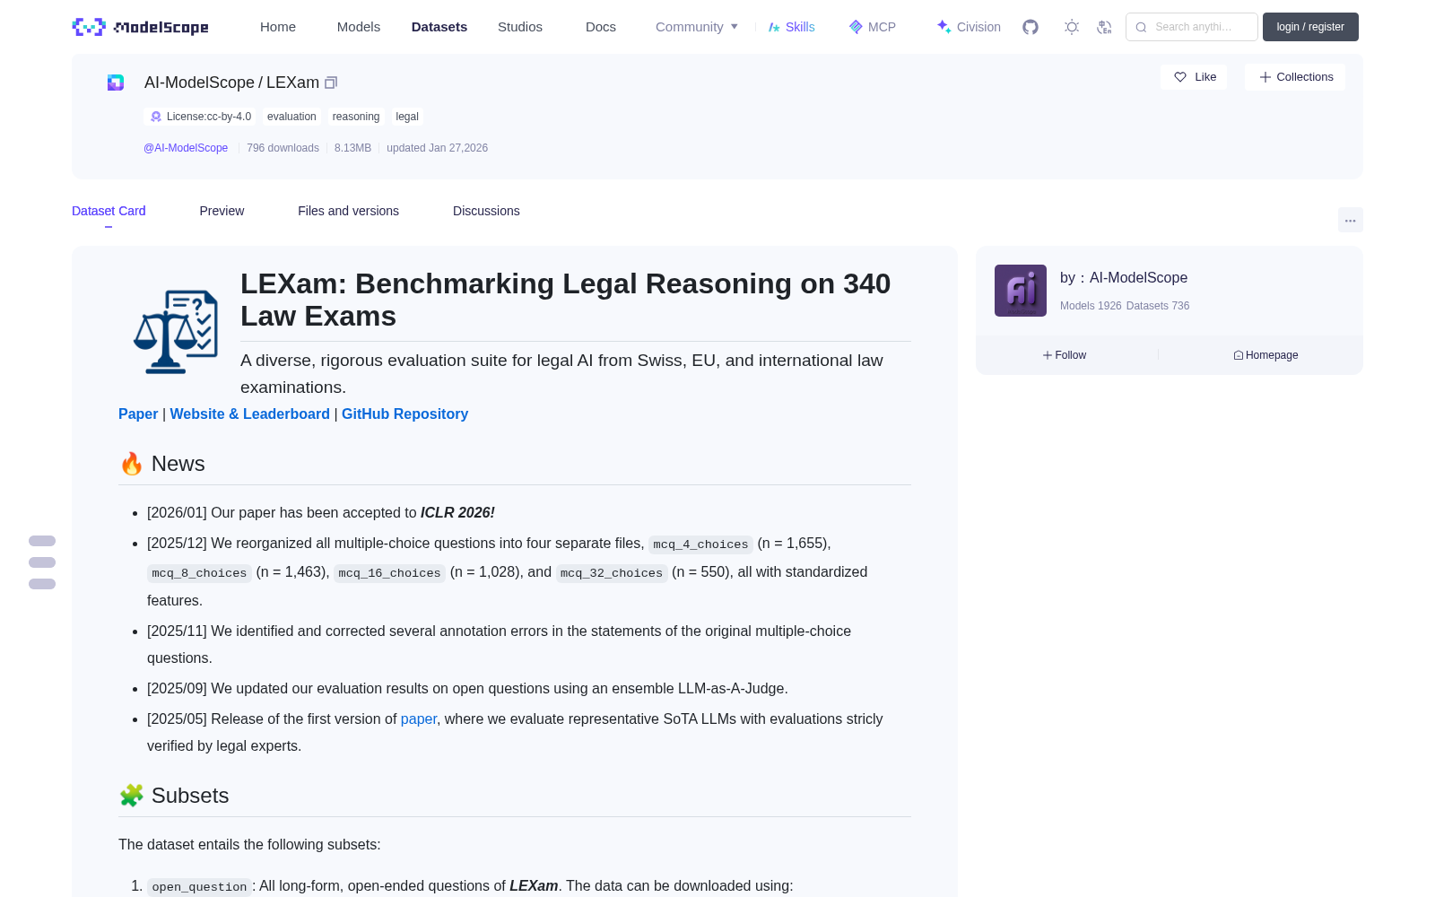The height and width of the screenshot is (897, 1435).
Task: Open the Studios menu item
Action: tap(520, 27)
